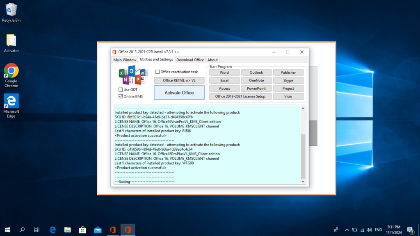Uncheck the Online KMS checkbox
Screen dimensions: 420x236
pyautogui.click(x=121, y=96)
